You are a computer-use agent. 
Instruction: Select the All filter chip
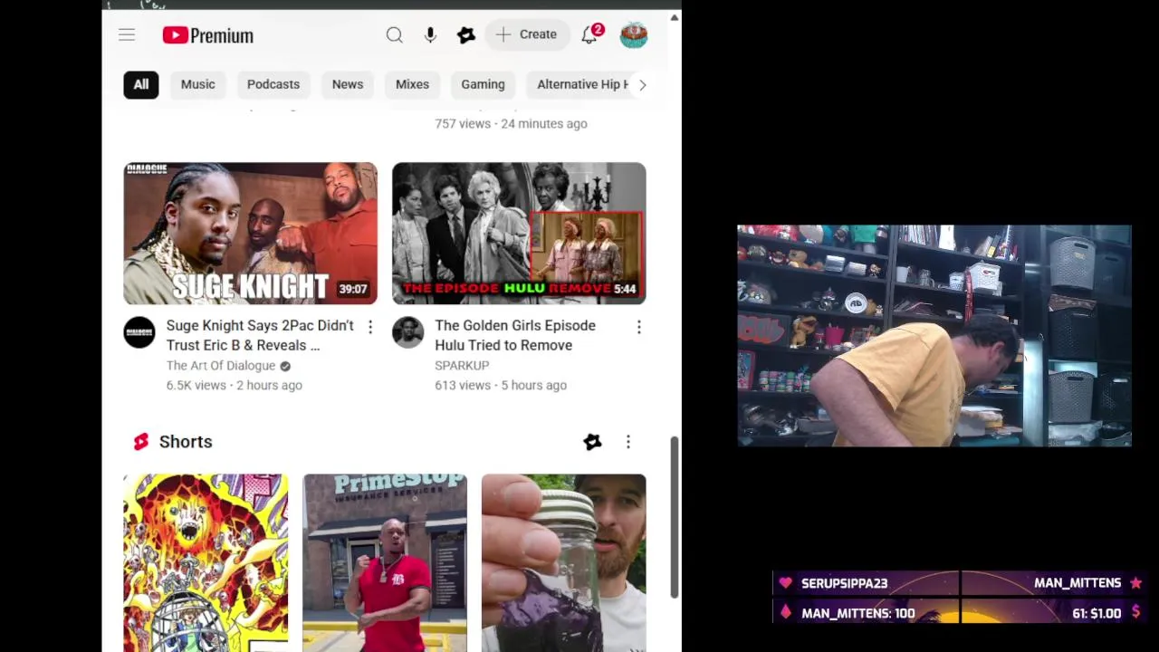[x=141, y=84]
